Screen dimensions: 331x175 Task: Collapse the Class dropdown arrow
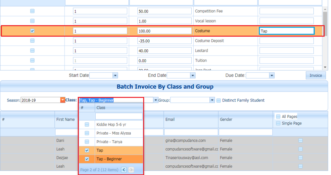[x=156, y=100]
